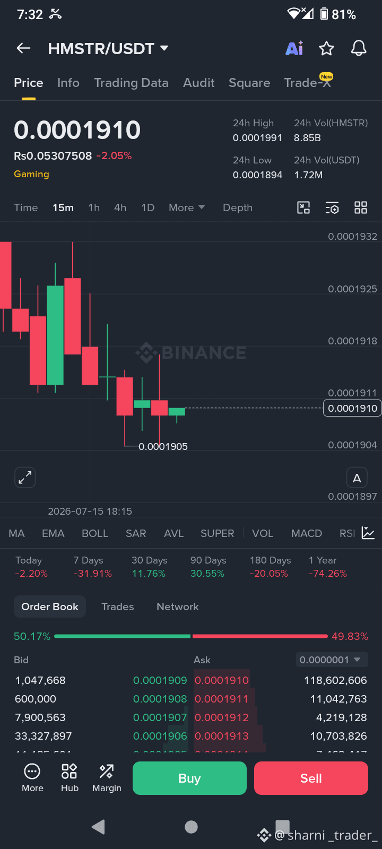Open the Trading Data tab
382x849 pixels.
click(x=131, y=83)
